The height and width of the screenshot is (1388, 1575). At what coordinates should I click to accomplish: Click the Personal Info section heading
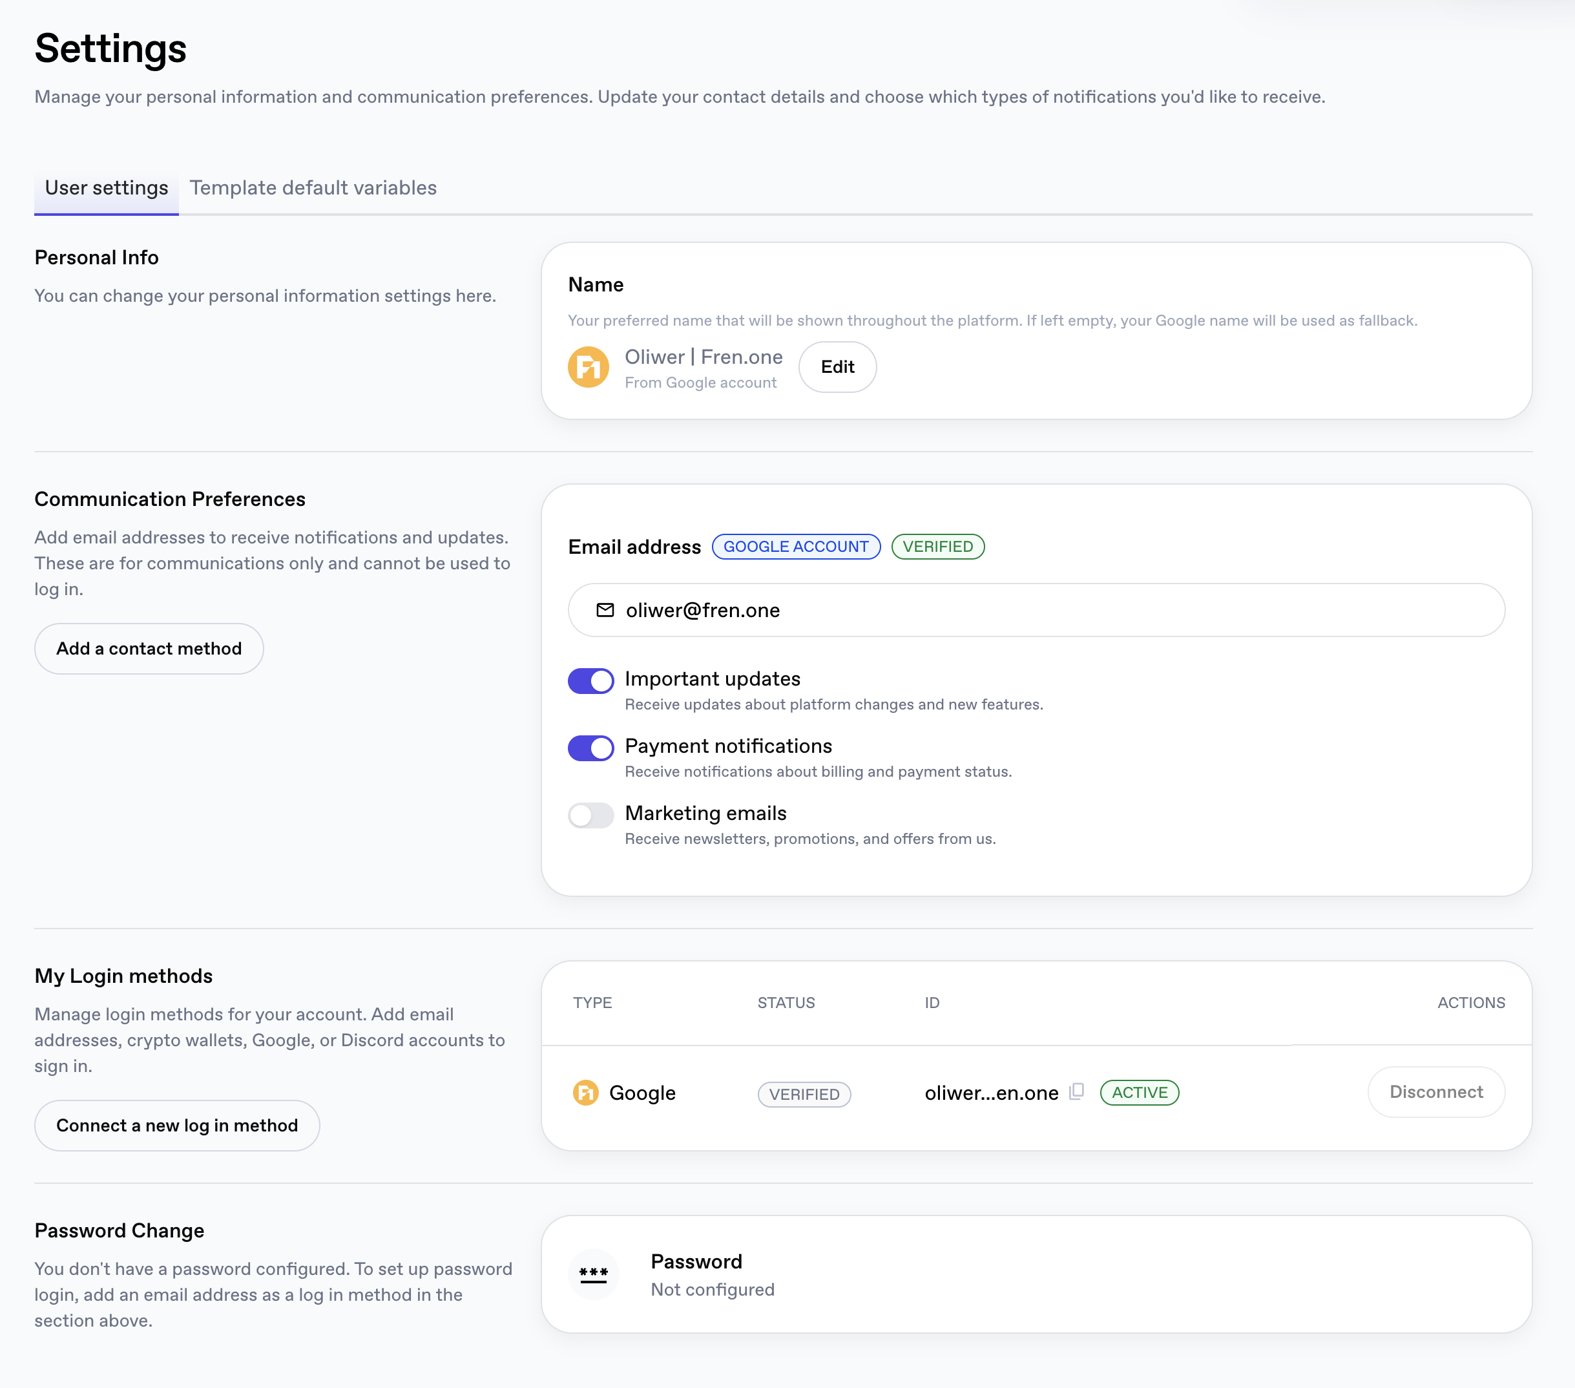point(96,257)
